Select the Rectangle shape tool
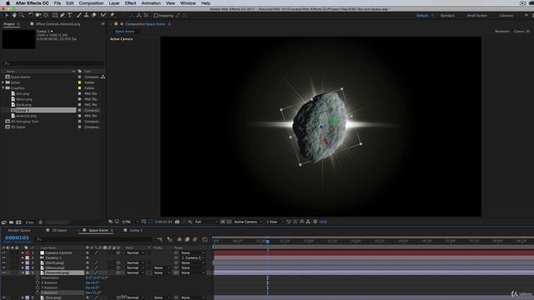 [x=54, y=15]
